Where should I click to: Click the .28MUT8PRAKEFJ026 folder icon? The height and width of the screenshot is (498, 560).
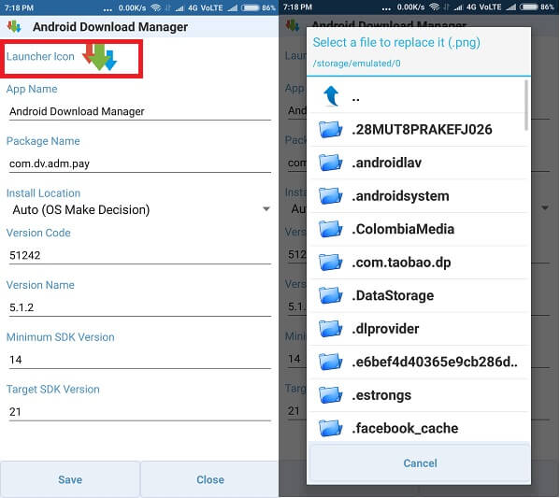pyautogui.click(x=330, y=129)
